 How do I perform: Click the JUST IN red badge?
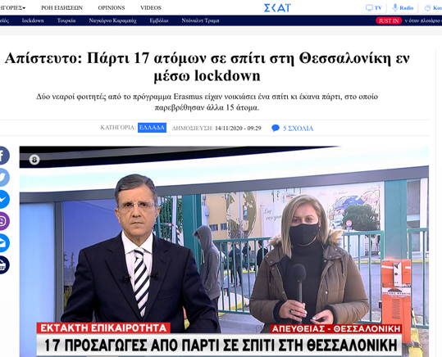[x=389, y=20]
